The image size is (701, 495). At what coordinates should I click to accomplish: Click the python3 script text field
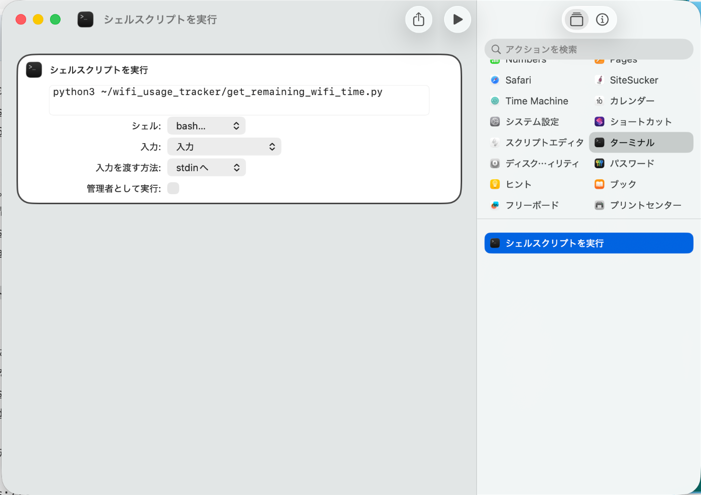point(239,100)
